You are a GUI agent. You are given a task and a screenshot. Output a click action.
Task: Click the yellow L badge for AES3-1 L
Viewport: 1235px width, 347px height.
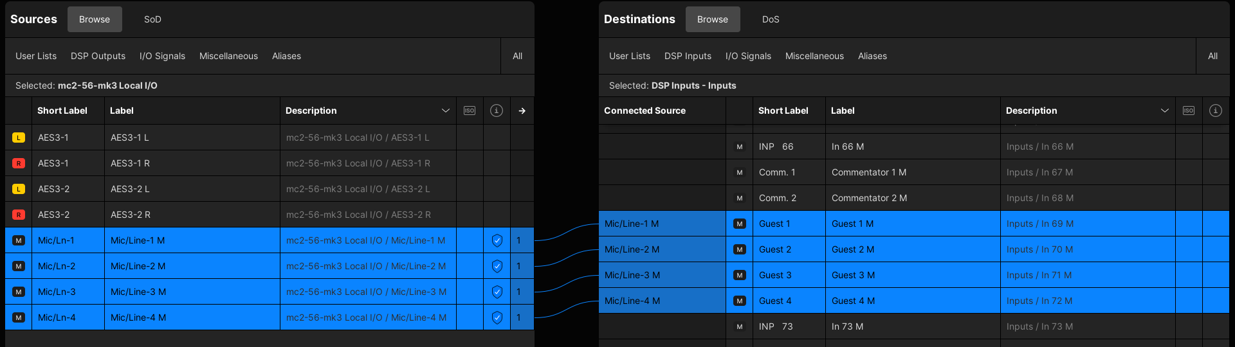click(x=19, y=138)
